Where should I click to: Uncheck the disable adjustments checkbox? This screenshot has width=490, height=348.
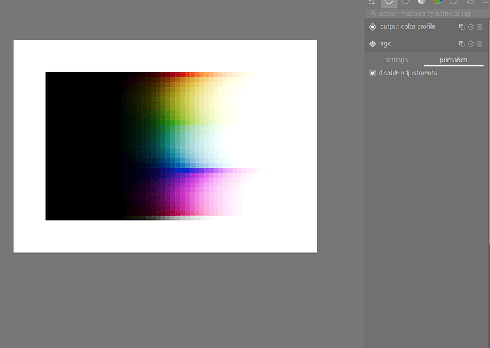click(373, 73)
